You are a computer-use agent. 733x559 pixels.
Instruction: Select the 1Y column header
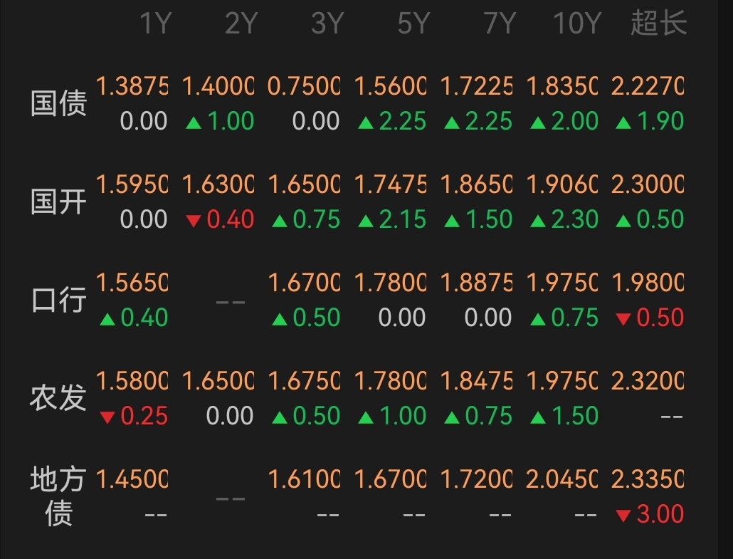click(x=155, y=24)
